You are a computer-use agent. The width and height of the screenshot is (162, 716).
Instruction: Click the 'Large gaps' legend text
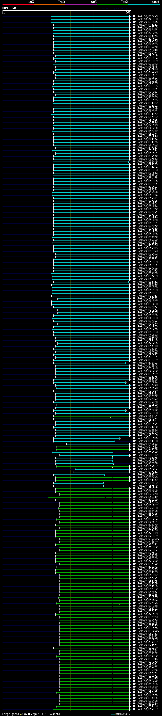click(x=11, y=714)
